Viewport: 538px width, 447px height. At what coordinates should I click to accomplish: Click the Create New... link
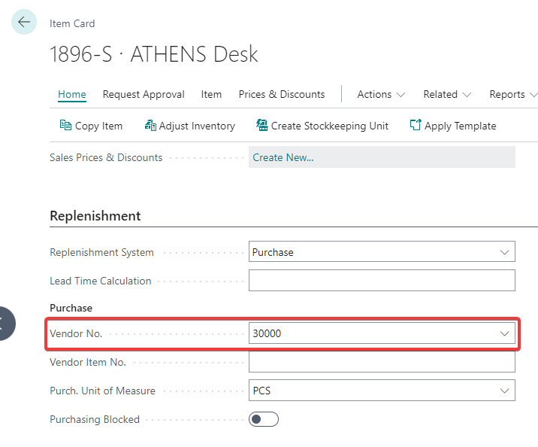point(283,157)
